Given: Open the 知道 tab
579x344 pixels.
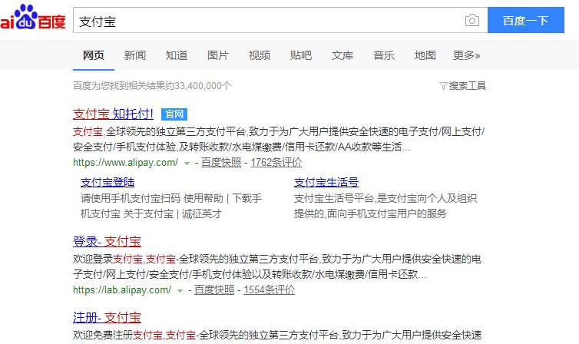Looking at the screenshot, I should (x=177, y=55).
